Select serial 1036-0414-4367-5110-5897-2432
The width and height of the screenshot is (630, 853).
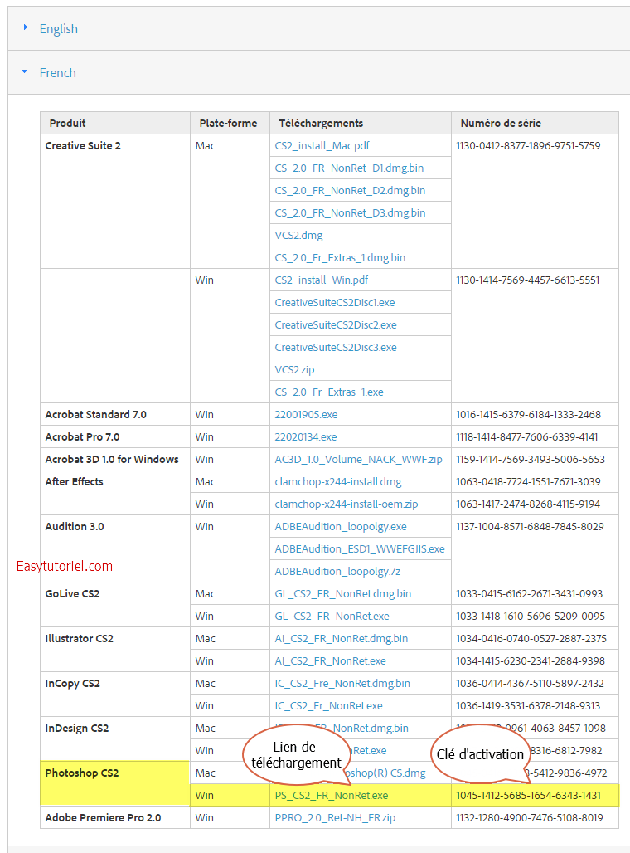[x=530, y=683]
